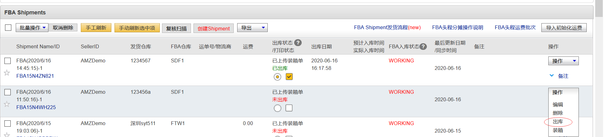Click the vertical scrollbar thumb on right
The image size is (604, 137).
click(599, 9)
